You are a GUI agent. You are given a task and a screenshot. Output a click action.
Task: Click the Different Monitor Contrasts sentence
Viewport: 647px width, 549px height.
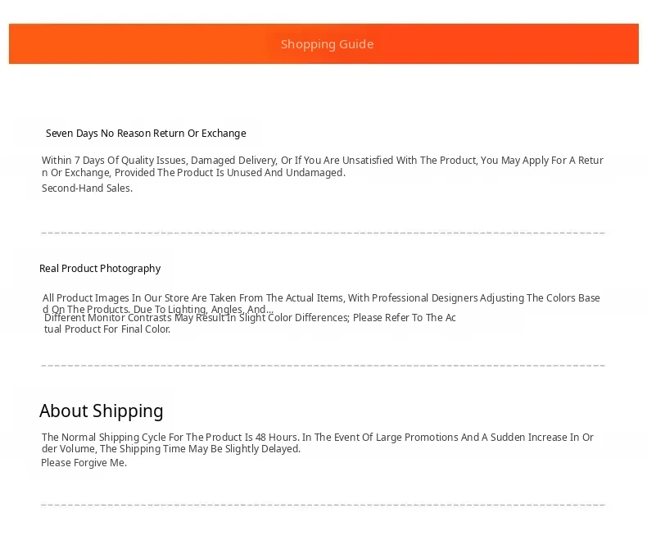[250, 317]
